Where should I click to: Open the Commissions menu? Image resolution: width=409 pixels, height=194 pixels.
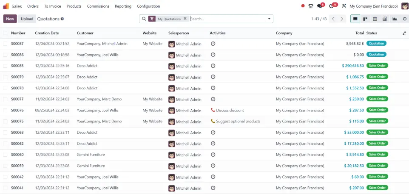(98, 6)
